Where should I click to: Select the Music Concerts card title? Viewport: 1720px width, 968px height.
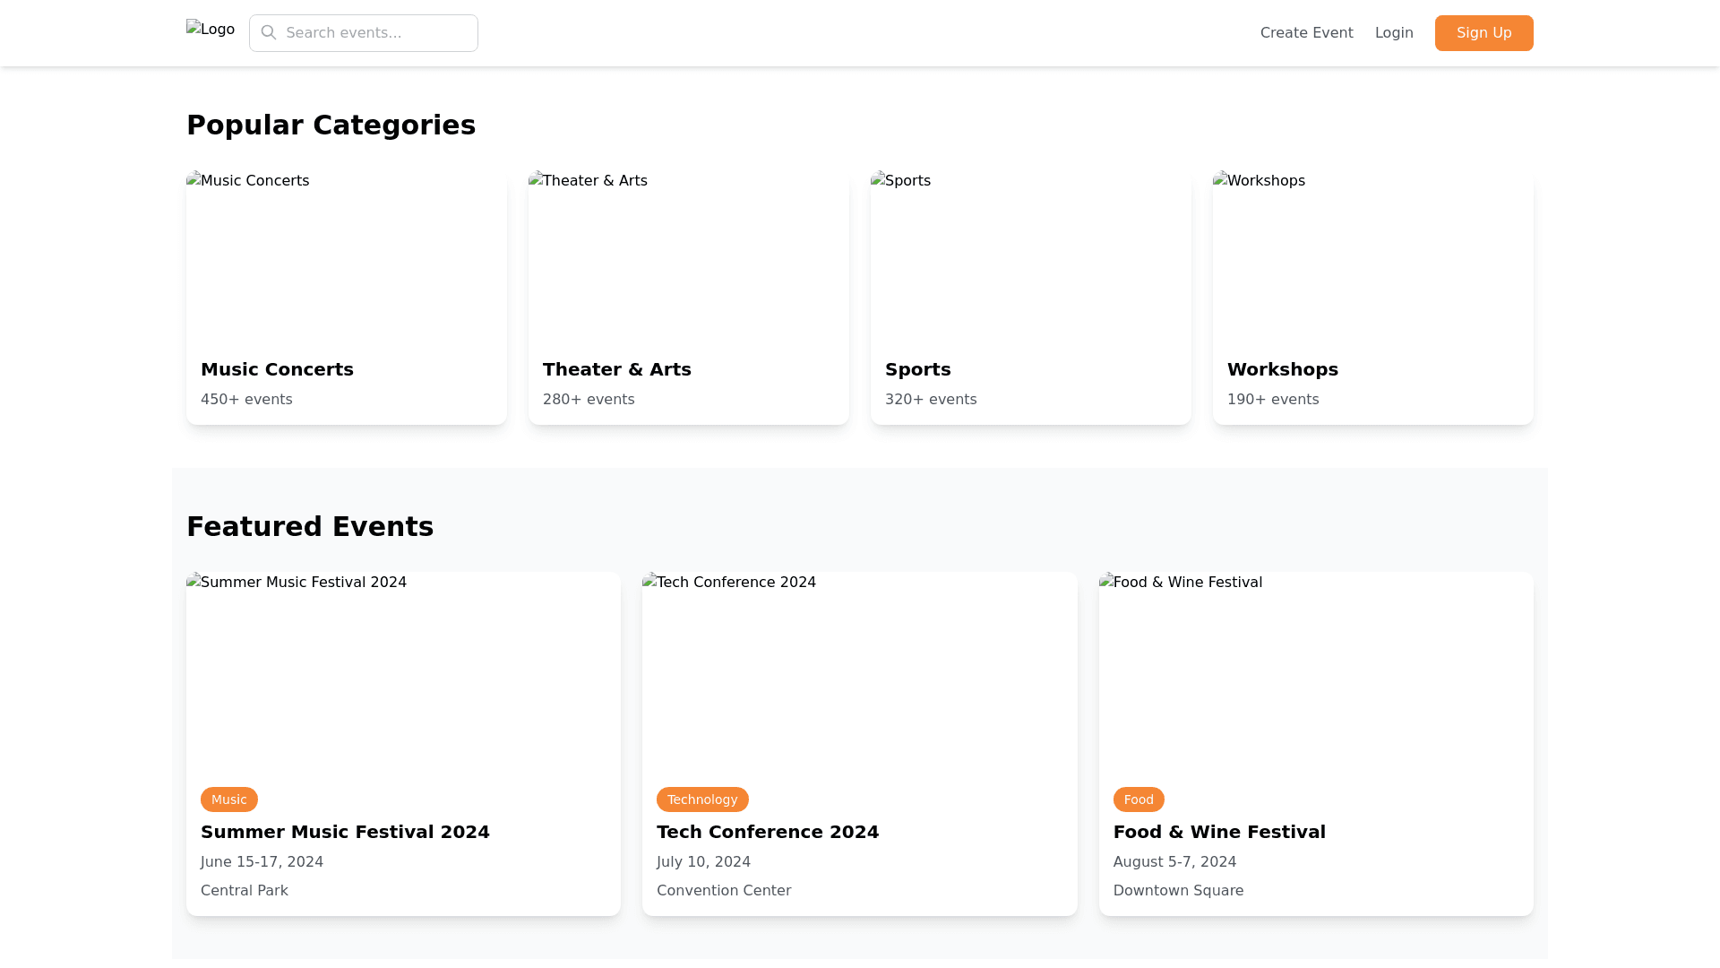click(277, 369)
